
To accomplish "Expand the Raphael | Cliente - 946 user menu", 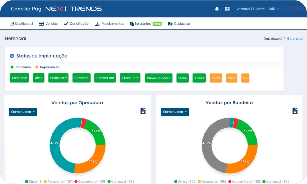I will point(257,9).
